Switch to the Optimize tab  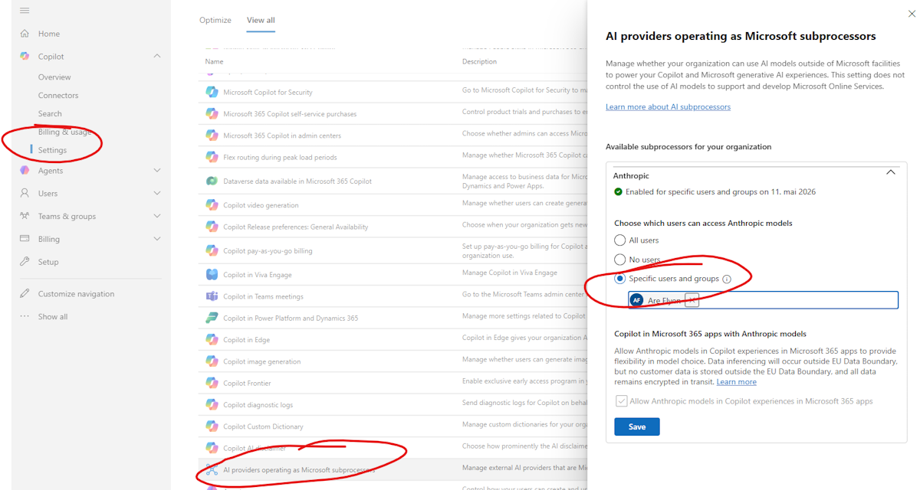(x=215, y=20)
